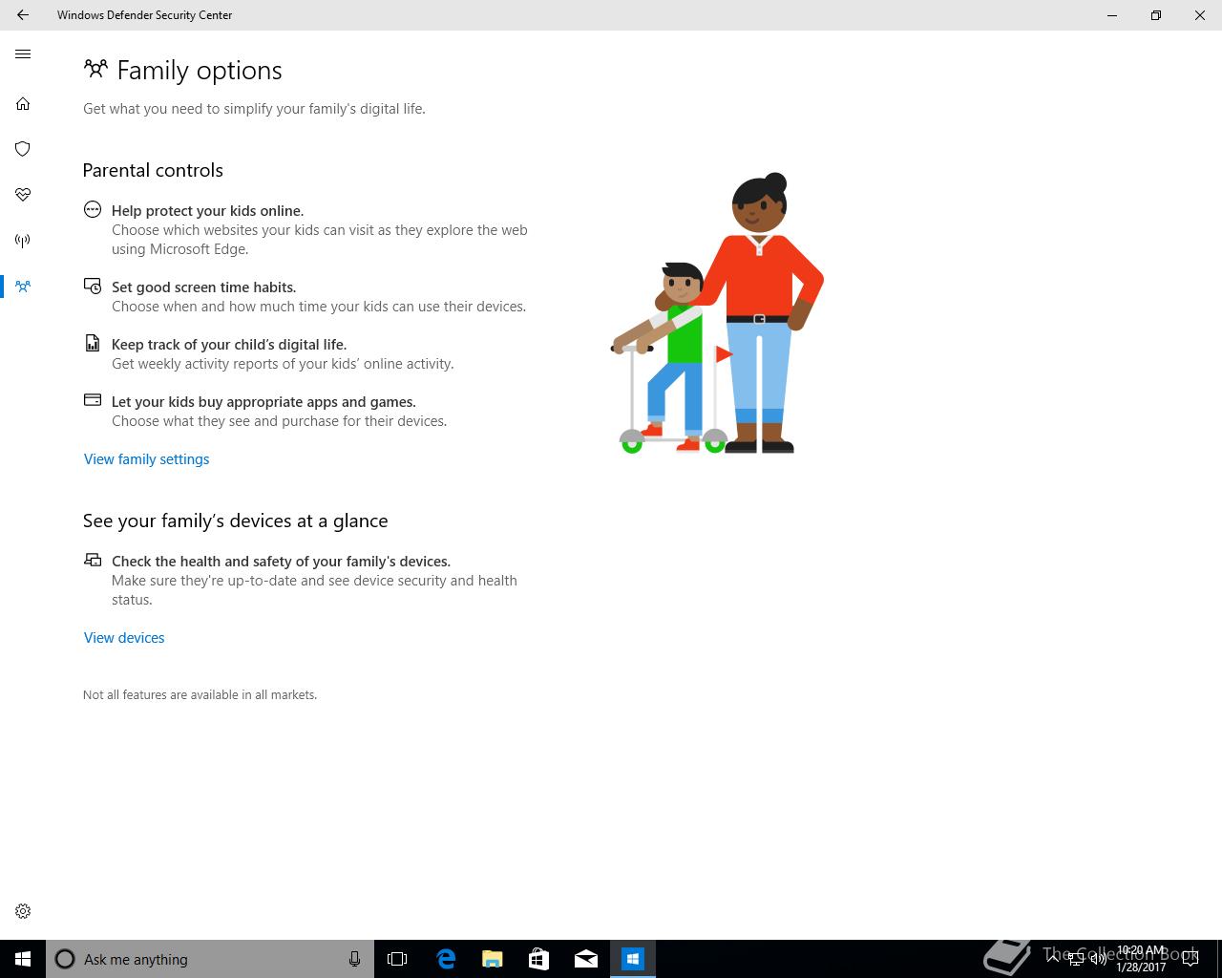Click the activity report icon beside Keep track
Screen dimensions: 1222x978
pyautogui.click(x=93, y=343)
